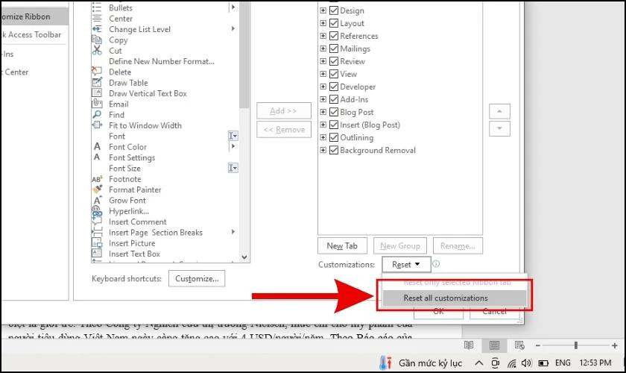Open the taskbar Wi-Fi network icon
Screen dimensions: 626x373
pos(511,363)
